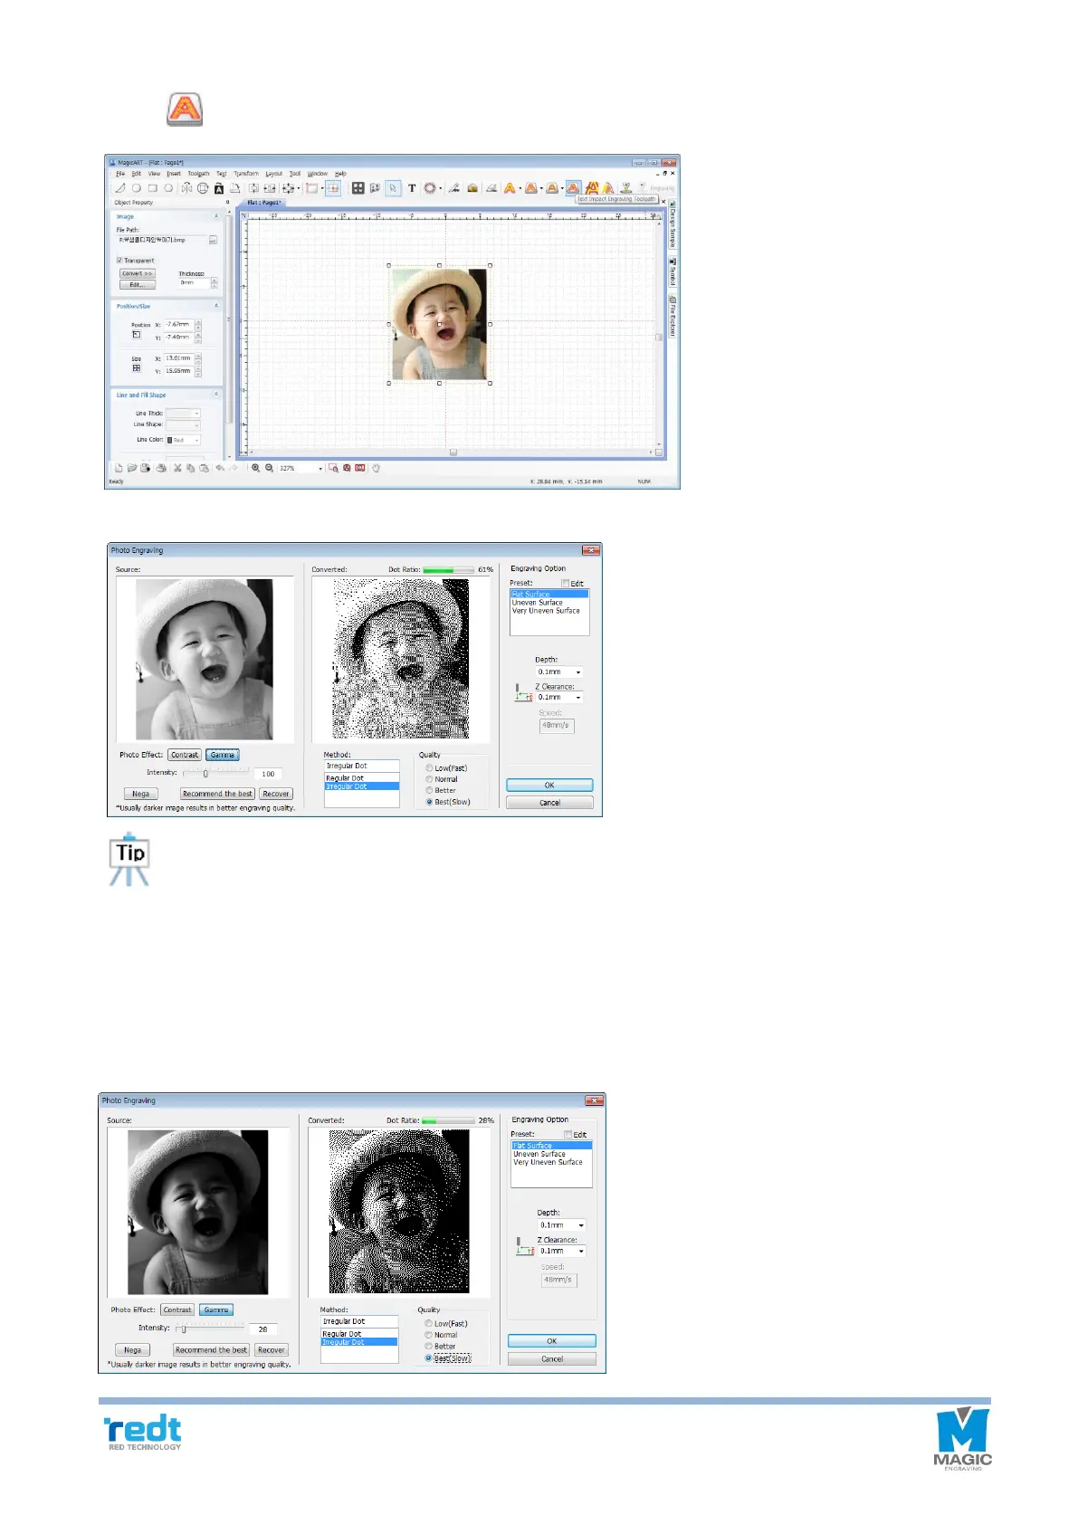
Task: Open the Z Clearance dropdown in 28% dialog
Action: 581,1252
